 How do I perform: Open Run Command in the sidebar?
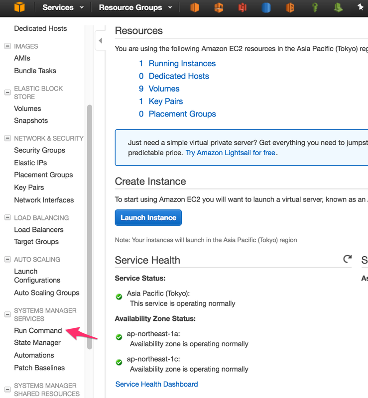coord(38,330)
